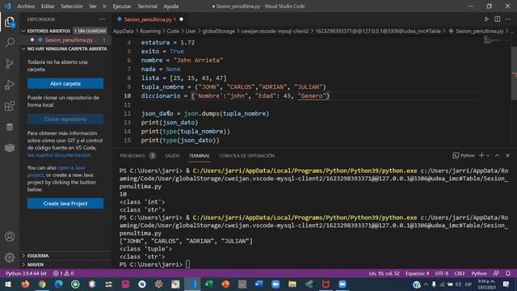Screen dimensions: 517x291
Task: Click the 'Lín. 10, col. 52' status entry
Action: pyautogui.click(x=385, y=273)
